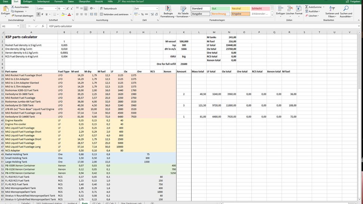
Task: Click the text orientation icon
Action: (92, 9)
